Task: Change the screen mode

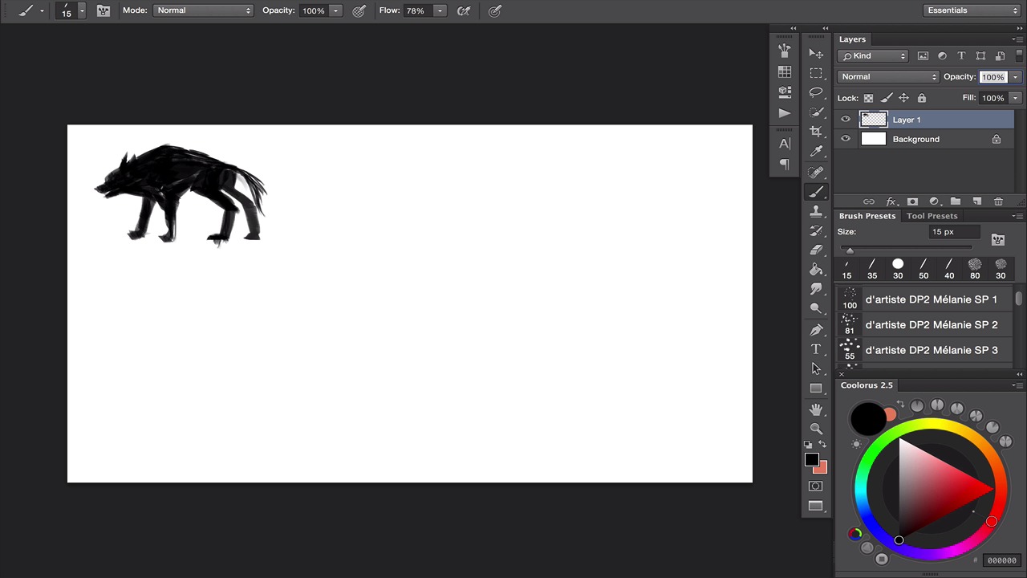Action: [x=816, y=506]
